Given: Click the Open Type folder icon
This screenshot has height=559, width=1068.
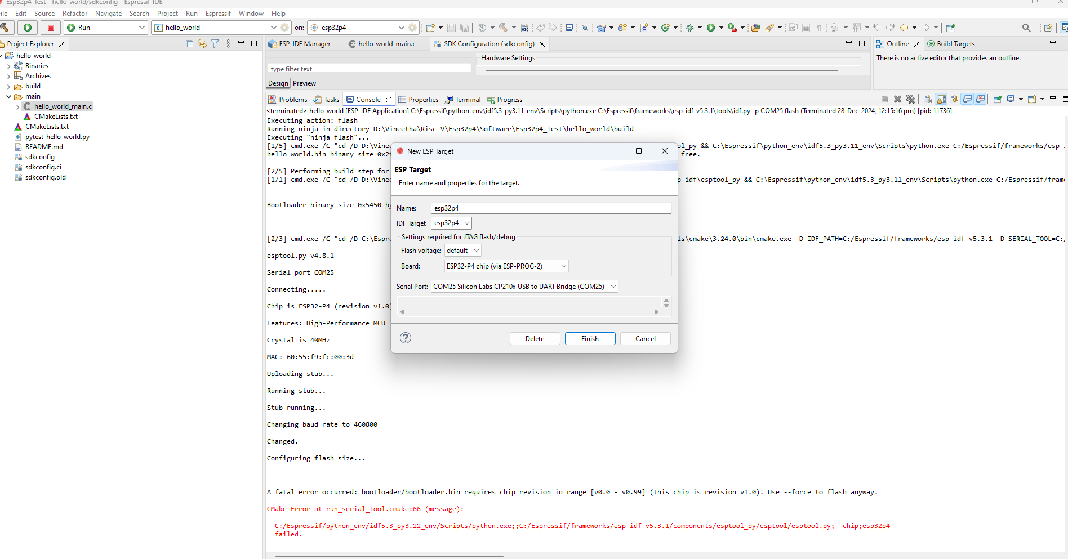Looking at the screenshot, I should [756, 27].
